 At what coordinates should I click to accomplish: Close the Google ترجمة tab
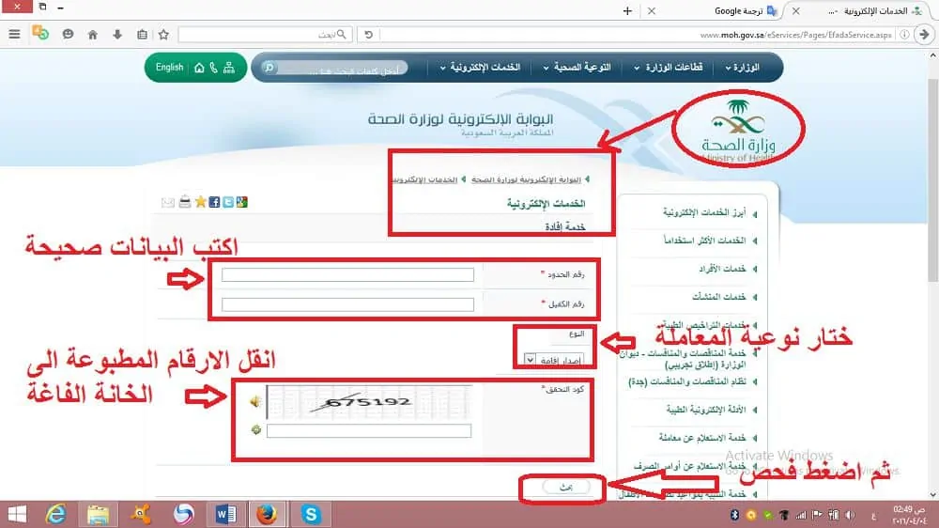[651, 10]
